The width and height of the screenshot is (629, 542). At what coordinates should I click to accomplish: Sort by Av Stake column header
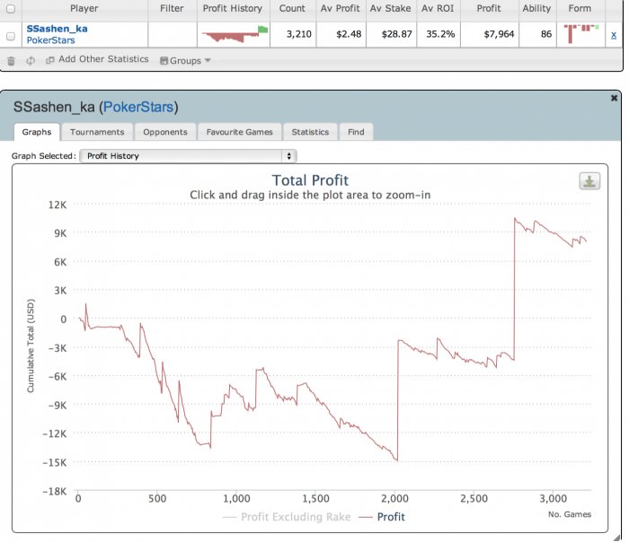pyautogui.click(x=390, y=8)
